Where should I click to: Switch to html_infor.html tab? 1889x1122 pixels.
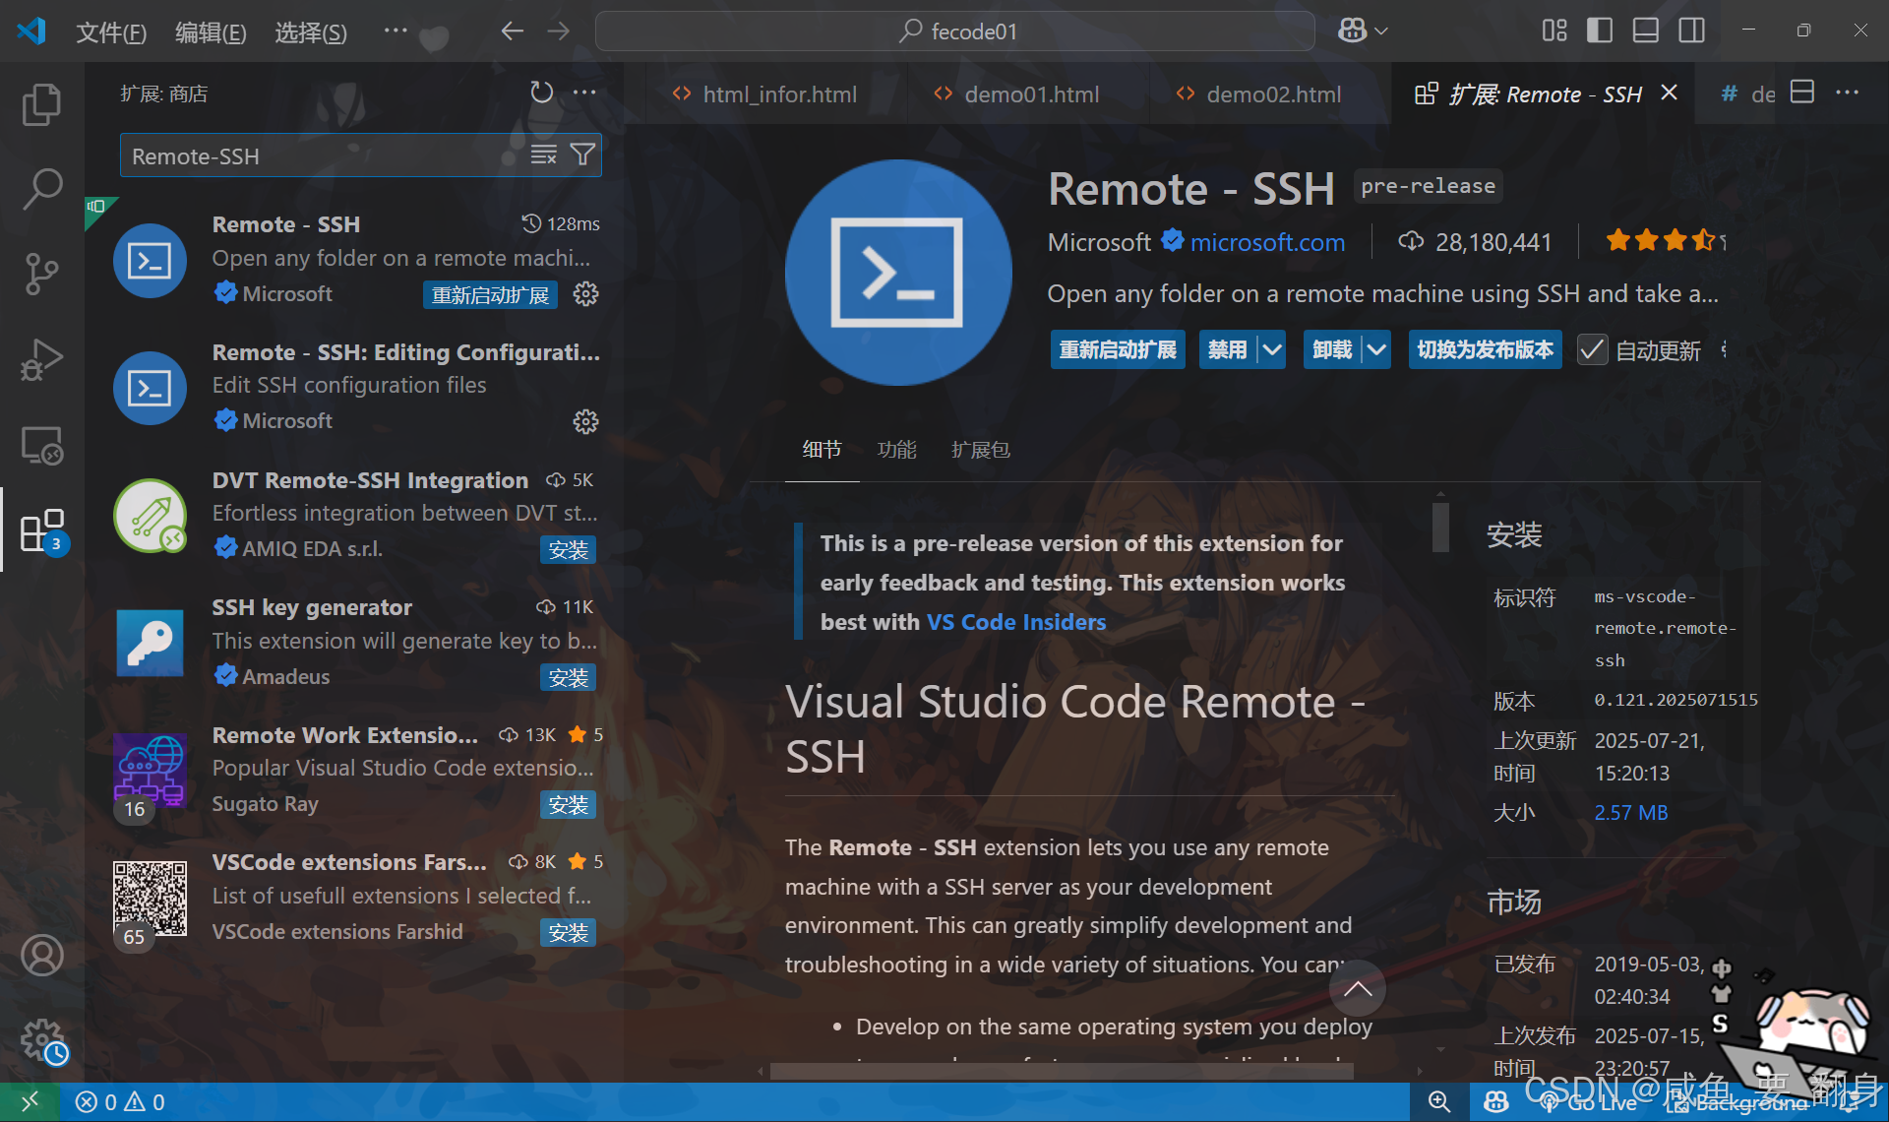(764, 93)
